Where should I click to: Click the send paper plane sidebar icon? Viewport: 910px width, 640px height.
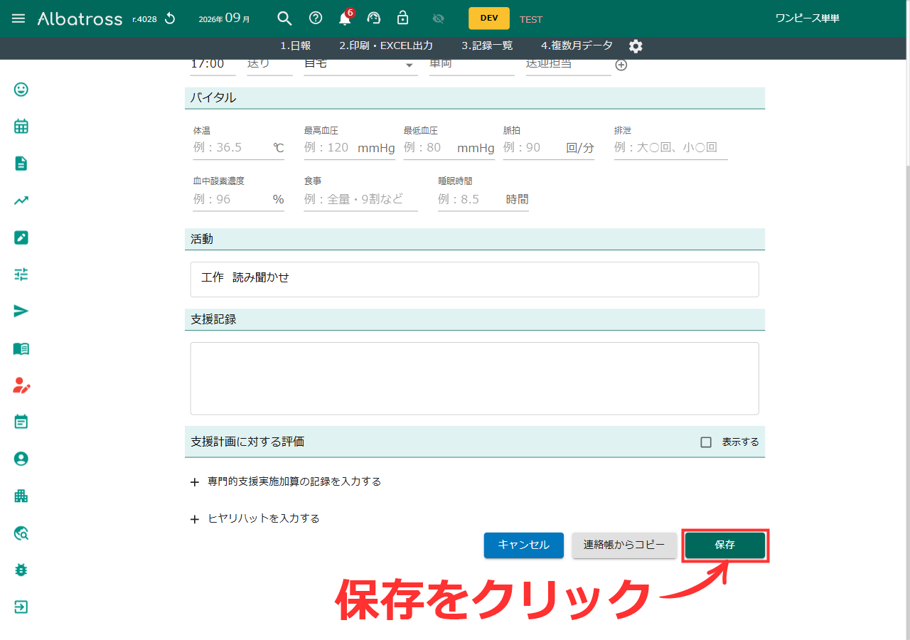pos(21,311)
